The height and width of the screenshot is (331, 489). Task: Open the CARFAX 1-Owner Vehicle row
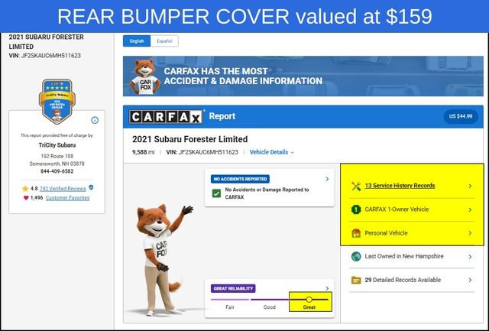pos(412,209)
